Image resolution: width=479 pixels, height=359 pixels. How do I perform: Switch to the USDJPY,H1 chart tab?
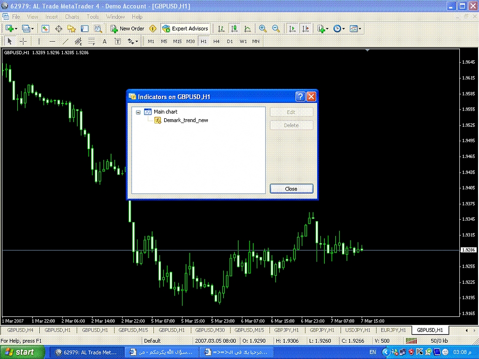click(x=358, y=330)
